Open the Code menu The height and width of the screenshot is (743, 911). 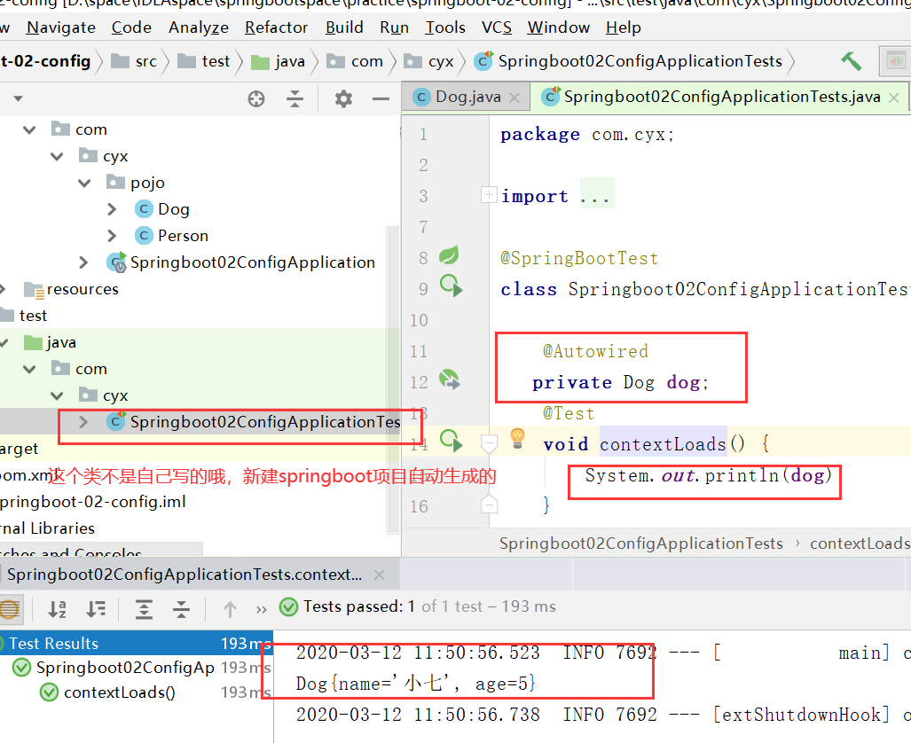tap(131, 27)
